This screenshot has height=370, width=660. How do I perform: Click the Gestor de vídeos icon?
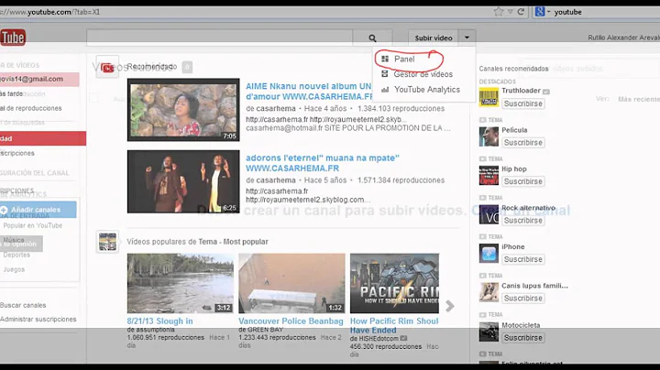pos(385,74)
